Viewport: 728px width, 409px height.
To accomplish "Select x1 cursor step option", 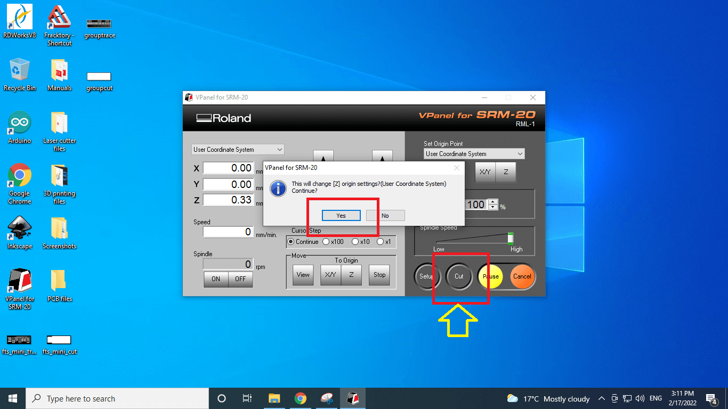I will pos(384,242).
